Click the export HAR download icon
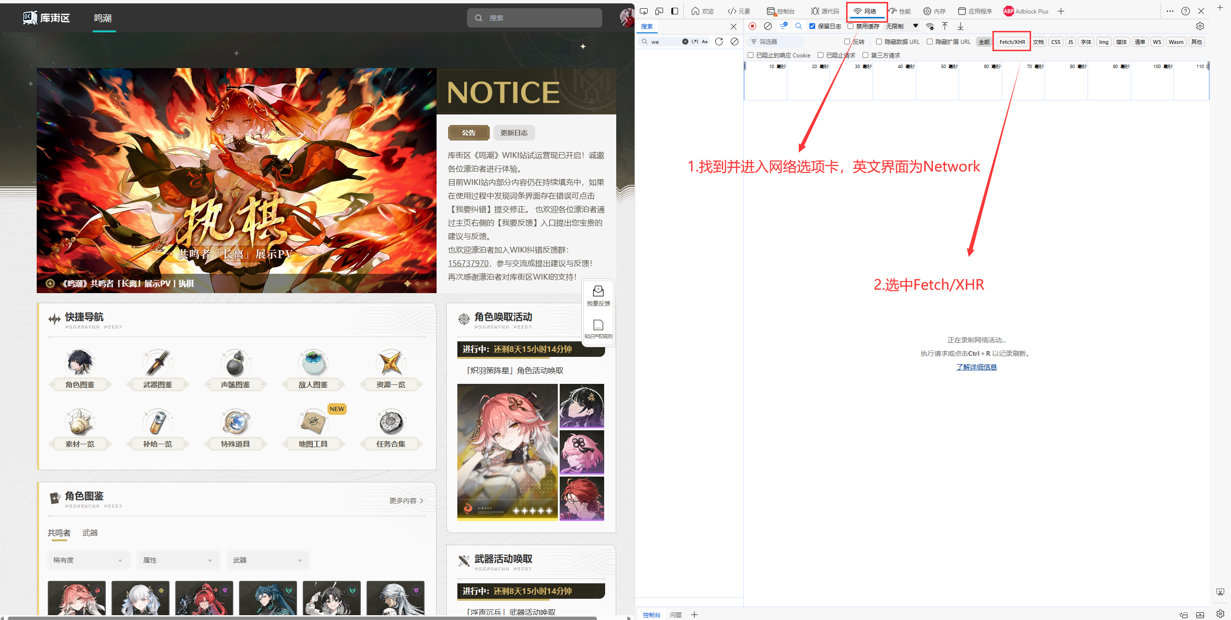Image resolution: width=1231 pixels, height=620 pixels. pyautogui.click(x=961, y=26)
